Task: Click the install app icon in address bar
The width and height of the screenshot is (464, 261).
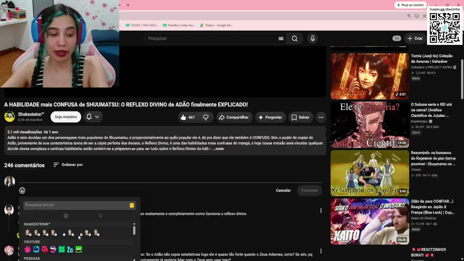Action: [x=417, y=16]
